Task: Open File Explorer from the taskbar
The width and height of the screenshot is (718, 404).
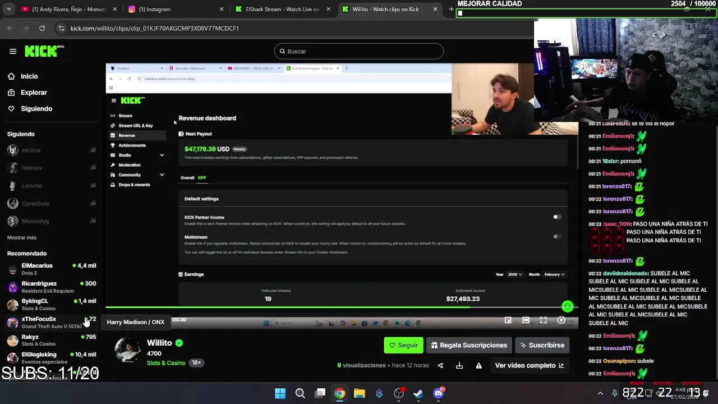Action: click(x=359, y=393)
